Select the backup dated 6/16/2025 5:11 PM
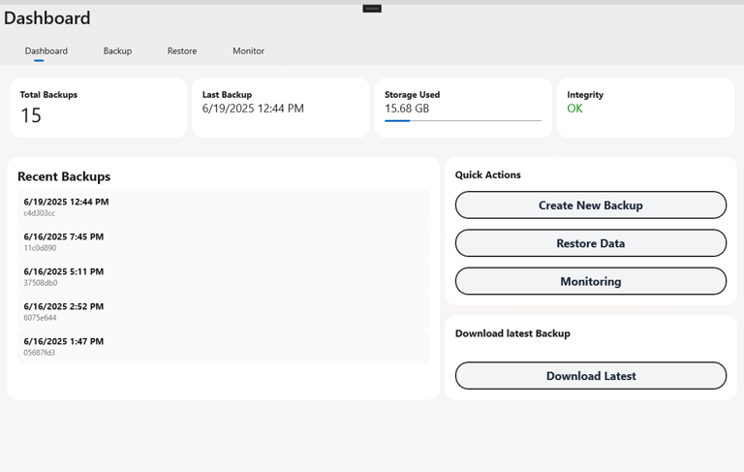Viewport: 744px width, 472px height. click(x=224, y=276)
